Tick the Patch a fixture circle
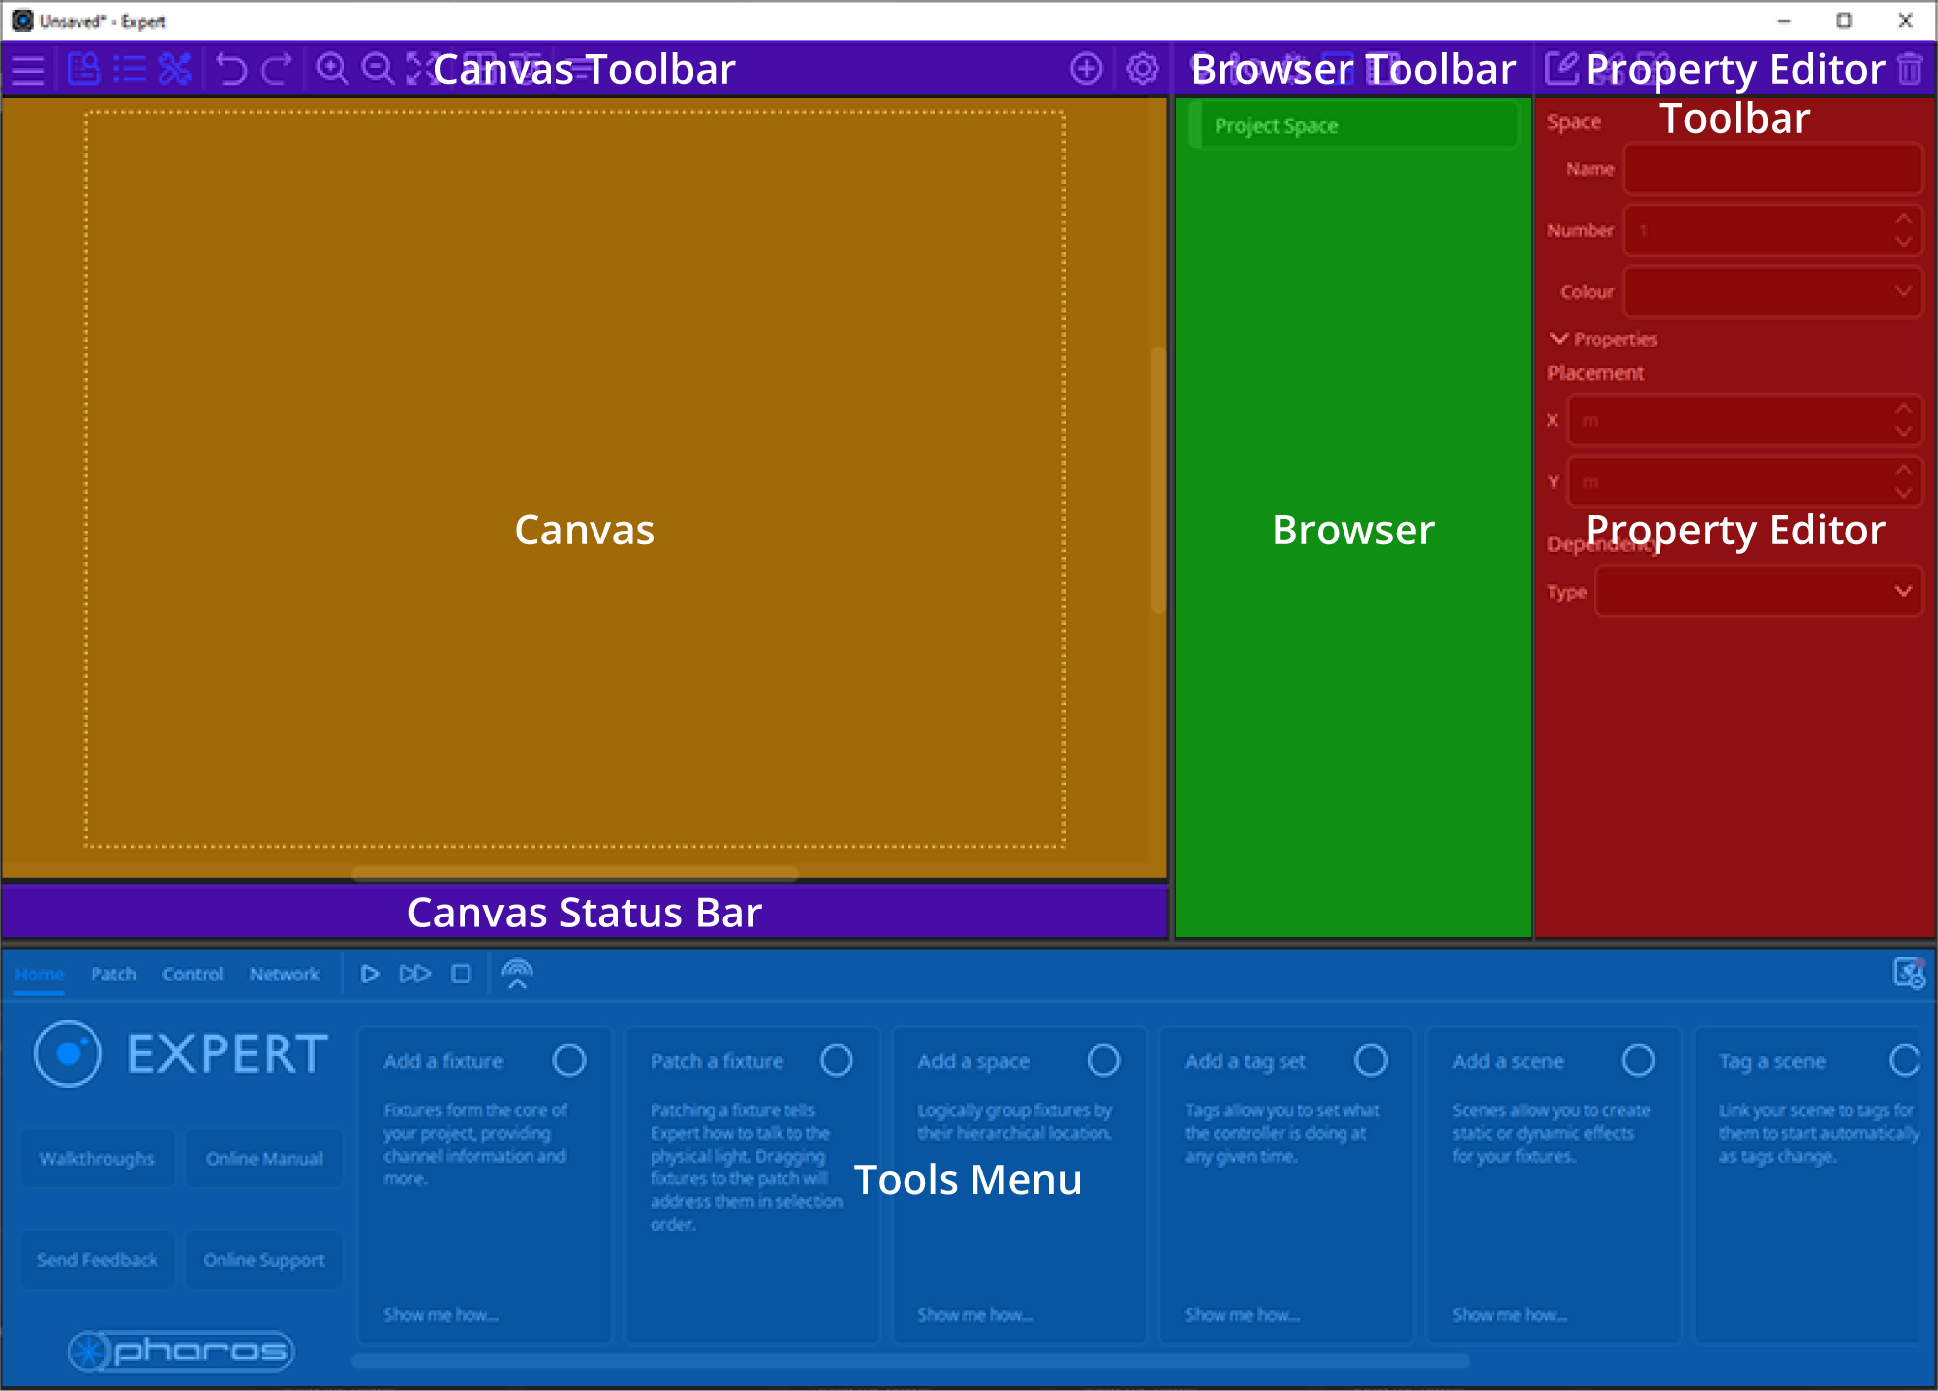This screenshot has width=1938, height=1391. [x=837, y=1061]
